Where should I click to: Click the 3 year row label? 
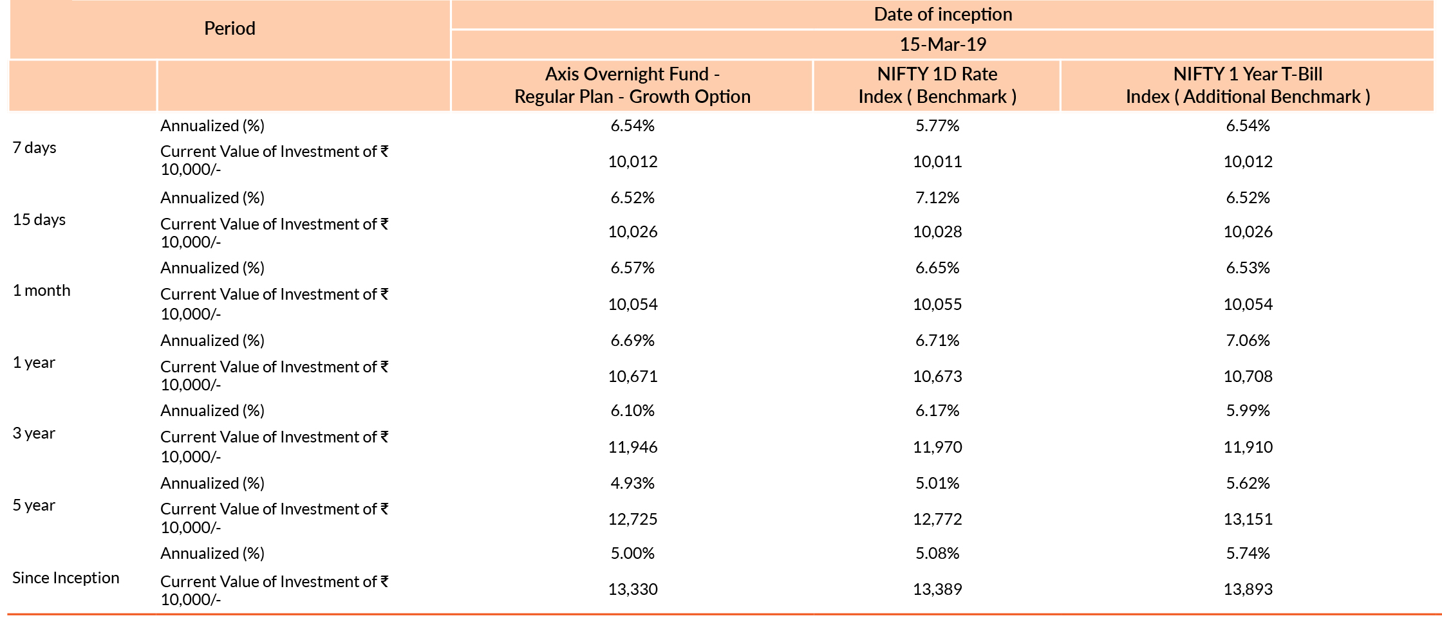pyautogui.click(x=34, y=433)
